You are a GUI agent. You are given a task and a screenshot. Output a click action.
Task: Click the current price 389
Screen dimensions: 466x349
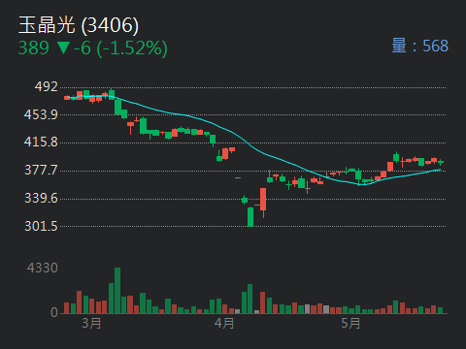pyautogui.click(x=34, y=48)
